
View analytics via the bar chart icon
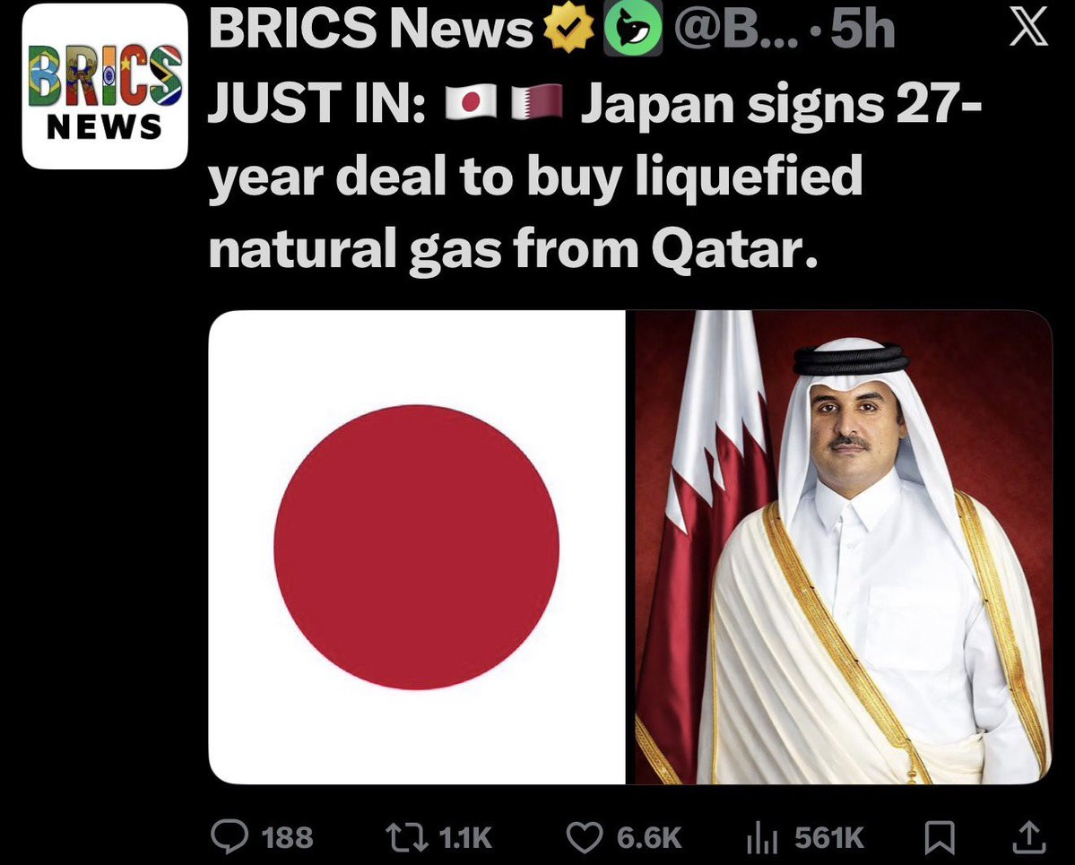[x=762, y=838]
